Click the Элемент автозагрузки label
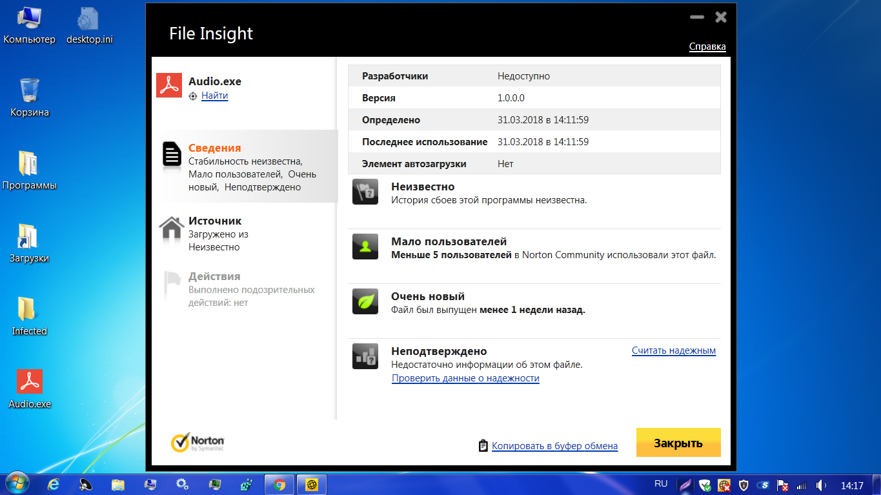881x495 pixels. 414,164
